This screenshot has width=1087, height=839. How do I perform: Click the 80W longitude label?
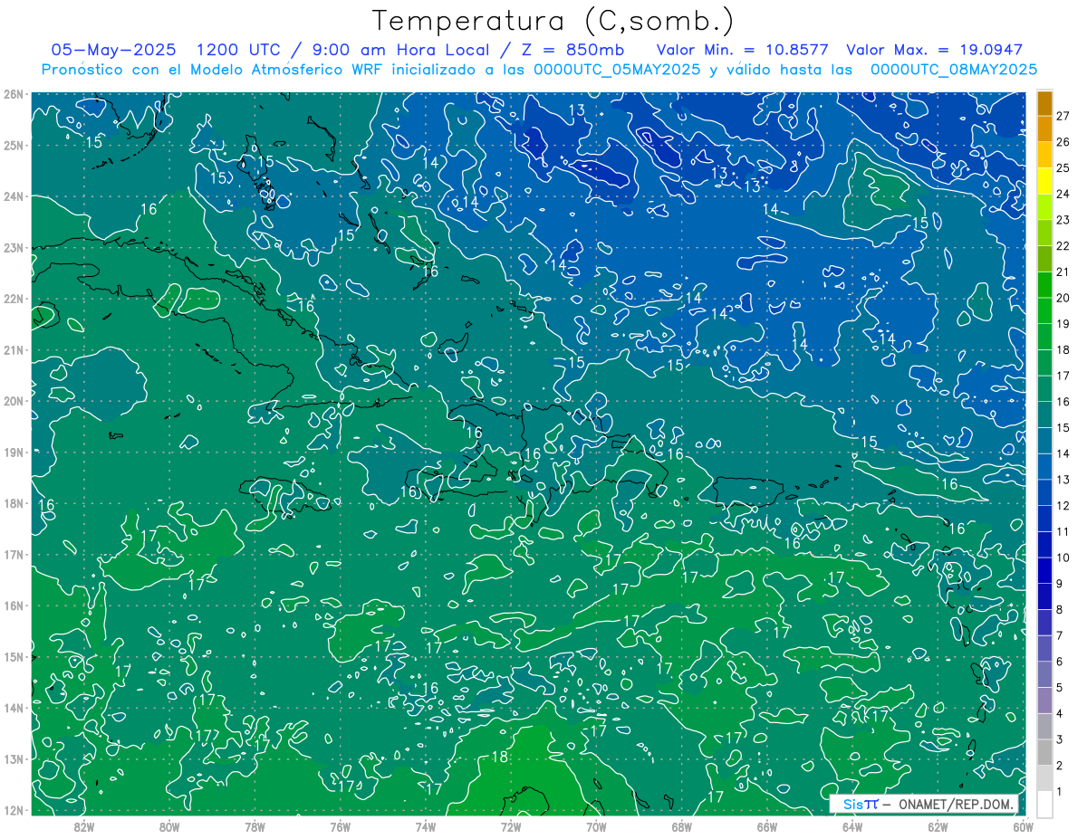pyautogui.click(x=169, y=825)
